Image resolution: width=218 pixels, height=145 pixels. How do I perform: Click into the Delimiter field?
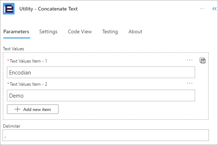tap(106, 135)
